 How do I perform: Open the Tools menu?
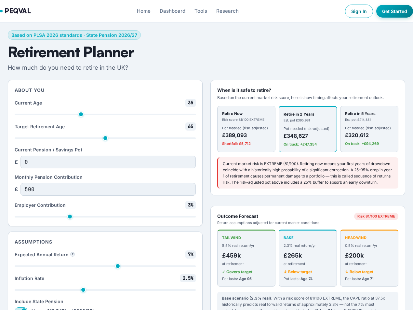tap(201, 11)
